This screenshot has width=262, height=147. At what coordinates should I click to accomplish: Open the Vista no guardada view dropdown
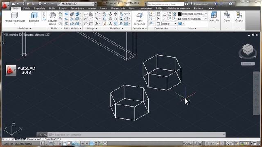pos(192,19)
